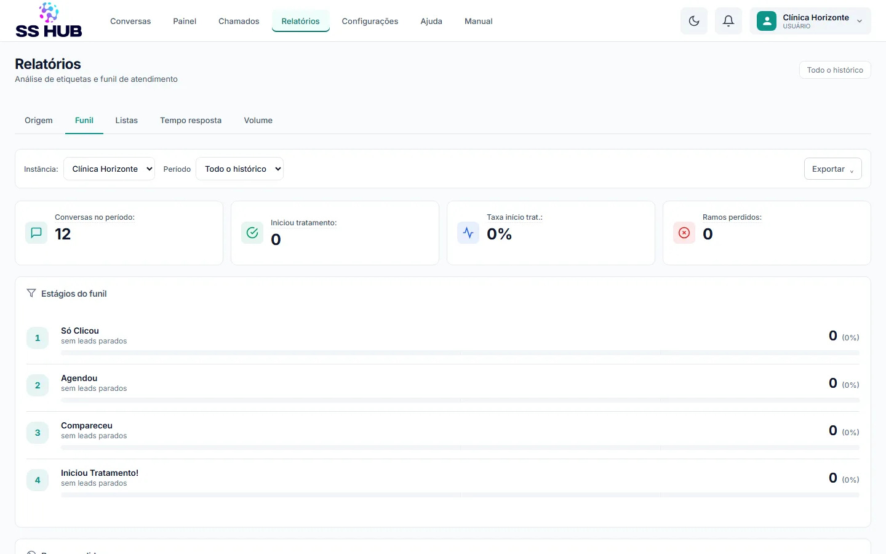Open Configurações in the top navigation
886x554 pixels.
tap(370, 21)
